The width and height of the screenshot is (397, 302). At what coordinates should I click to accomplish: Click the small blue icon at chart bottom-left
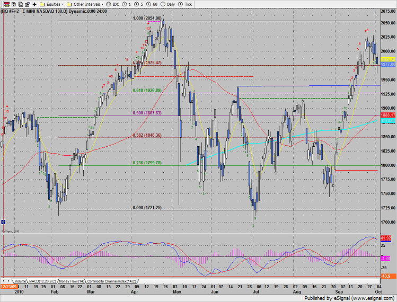tap(3, 222)
